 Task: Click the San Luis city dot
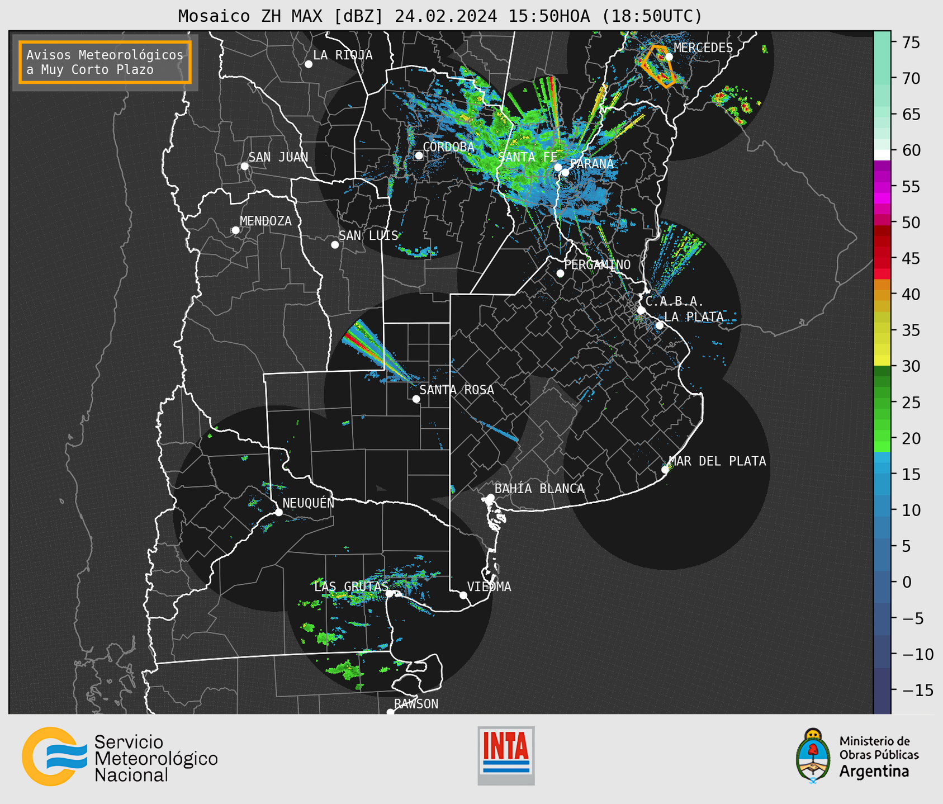335,245
